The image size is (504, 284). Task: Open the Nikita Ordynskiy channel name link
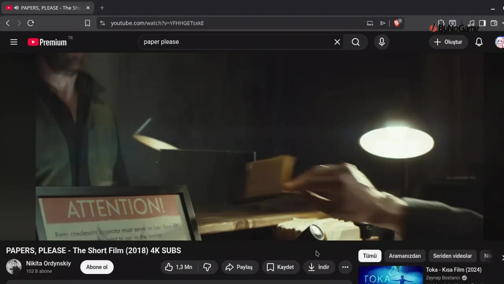[48, 263]
